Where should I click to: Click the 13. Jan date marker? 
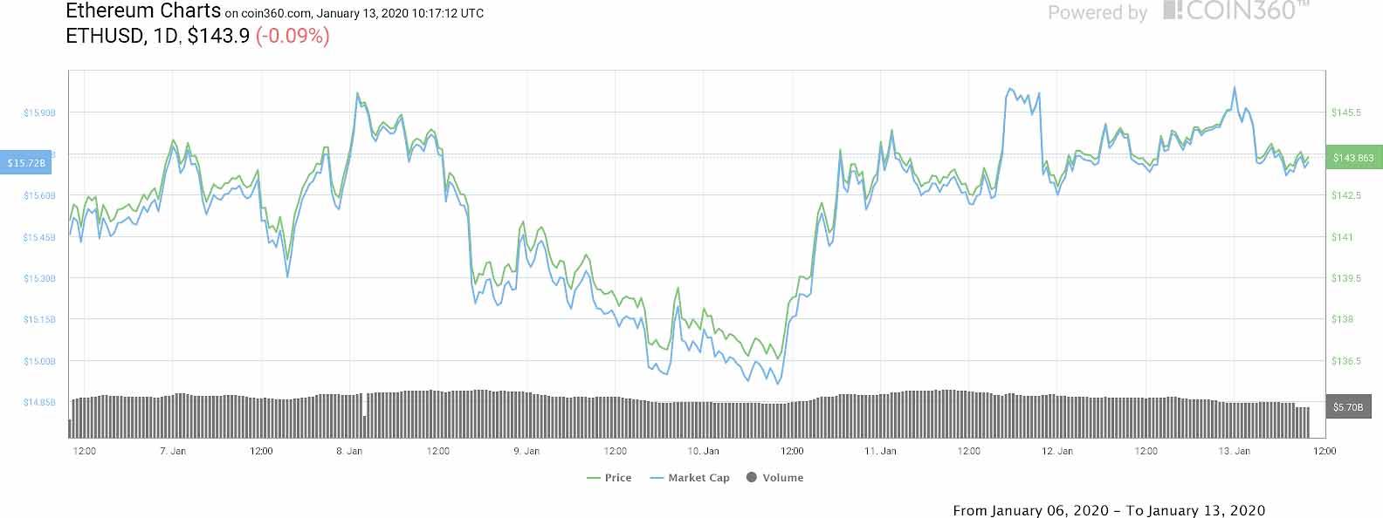pos(1235,451)
